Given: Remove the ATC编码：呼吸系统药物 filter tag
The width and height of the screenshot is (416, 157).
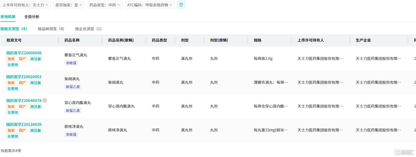Looking at the screenshot, I should pos(171,5).
